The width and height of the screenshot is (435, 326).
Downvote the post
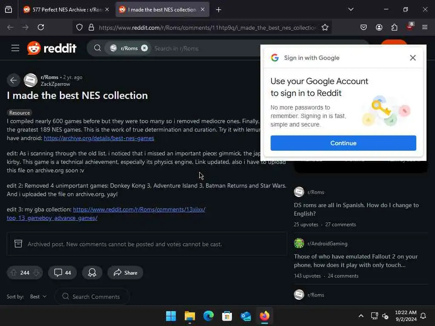(x=36, y=273)
